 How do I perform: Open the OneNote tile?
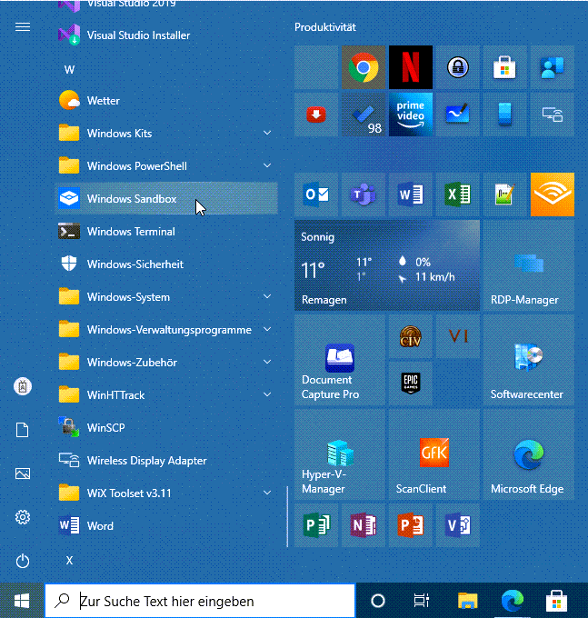364,525
